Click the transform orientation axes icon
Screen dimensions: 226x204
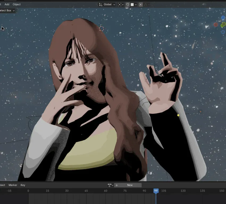pos(101,5)
